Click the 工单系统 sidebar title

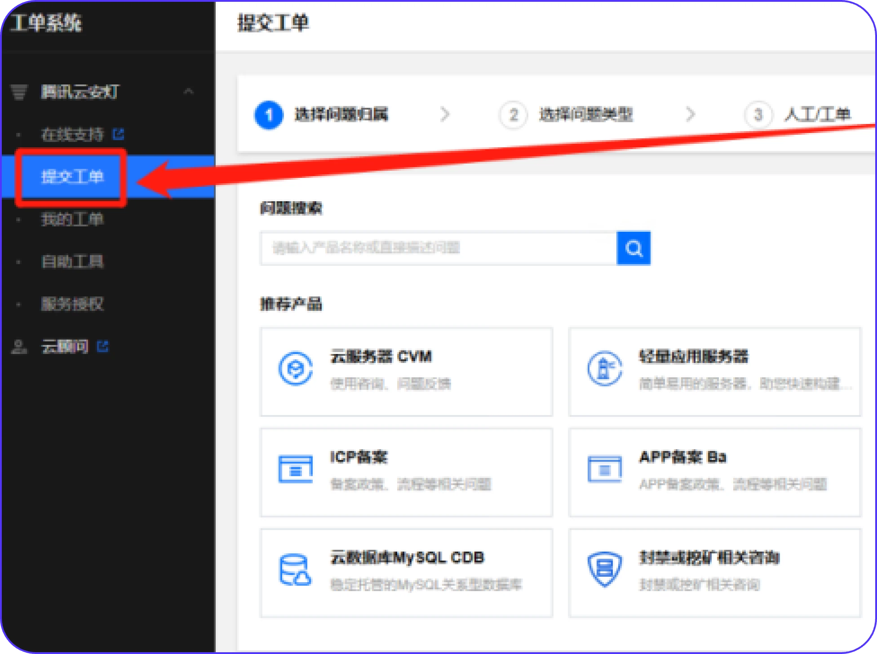pos(46,23)
